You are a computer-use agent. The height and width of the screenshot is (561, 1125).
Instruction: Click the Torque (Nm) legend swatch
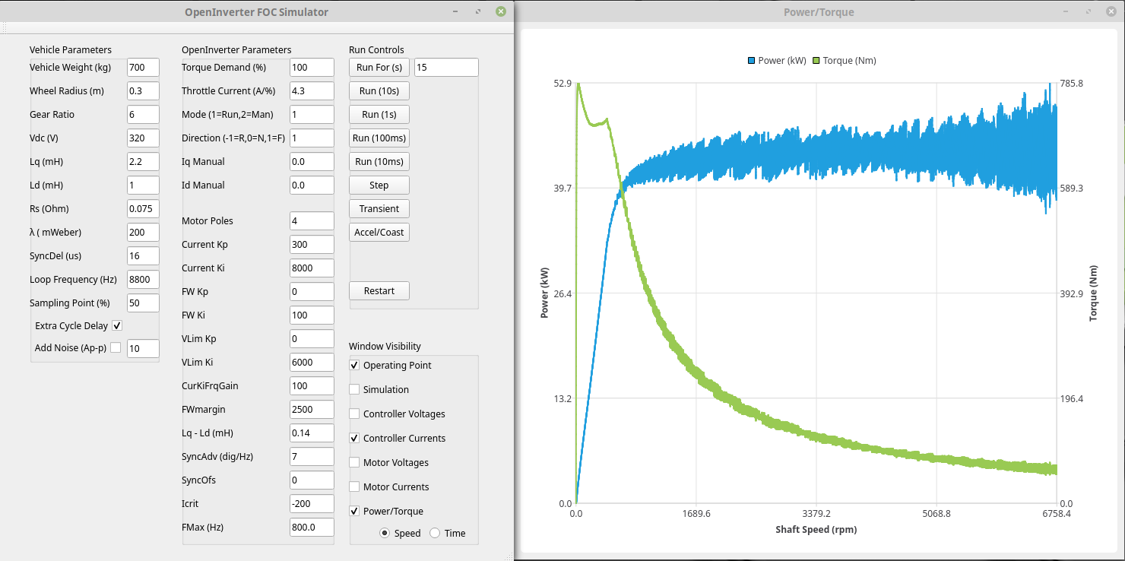(x=816, y=61)
